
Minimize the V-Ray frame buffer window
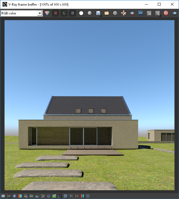146,4
